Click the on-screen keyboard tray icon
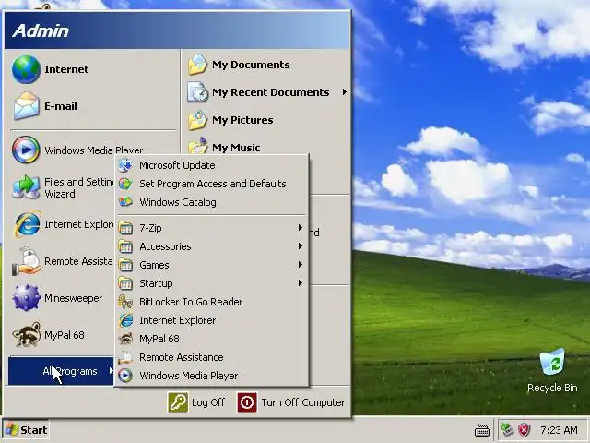 [x=482, y=430]
